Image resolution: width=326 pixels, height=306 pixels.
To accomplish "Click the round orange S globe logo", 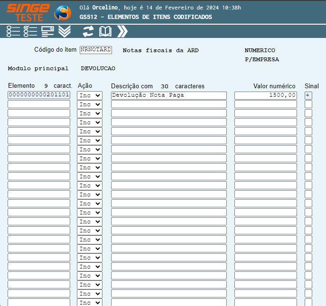I will [63, 12].
